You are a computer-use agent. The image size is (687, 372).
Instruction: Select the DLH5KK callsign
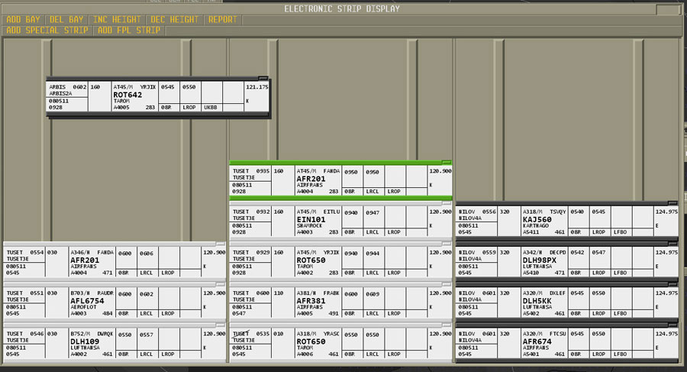click(x=537, y=301)
